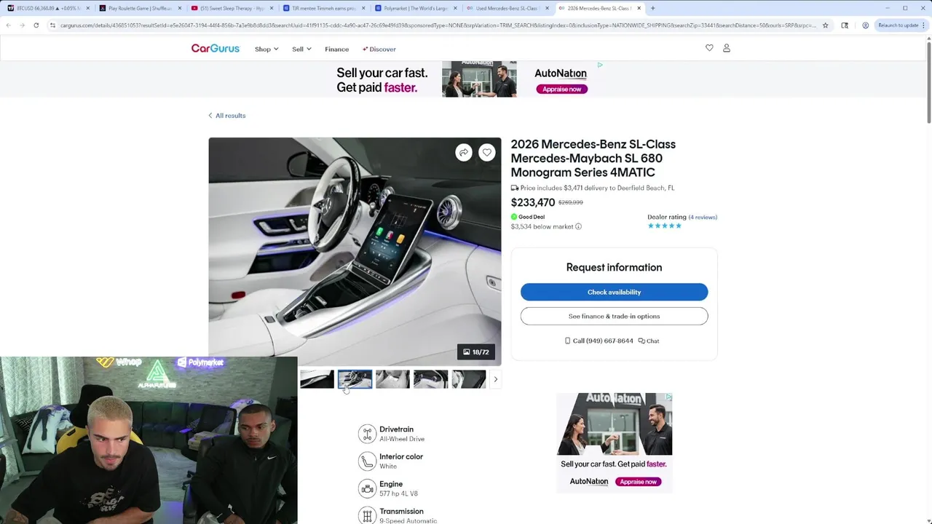Close the Polymarket tab

pyautogui.click(x=455, y=8)
